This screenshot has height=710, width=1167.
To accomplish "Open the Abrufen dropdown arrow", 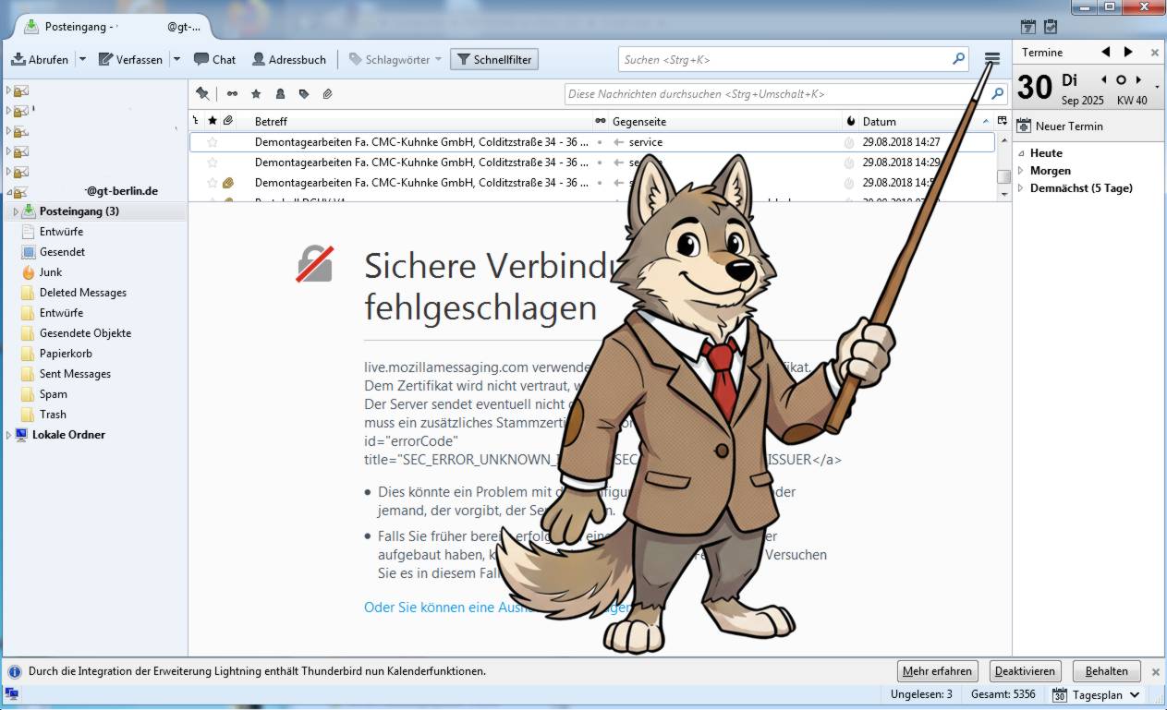I will pos(82,59).
